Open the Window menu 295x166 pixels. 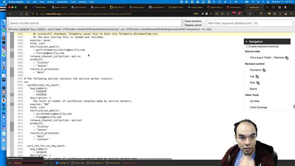[83, 2]
